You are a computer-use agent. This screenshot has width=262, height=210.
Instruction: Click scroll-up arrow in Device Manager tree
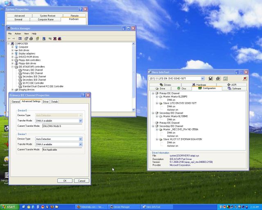pos(133,44)
